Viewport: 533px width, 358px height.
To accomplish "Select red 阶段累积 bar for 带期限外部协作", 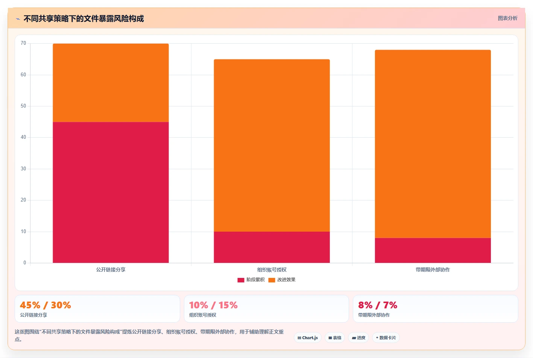I will tap(433, 250).
